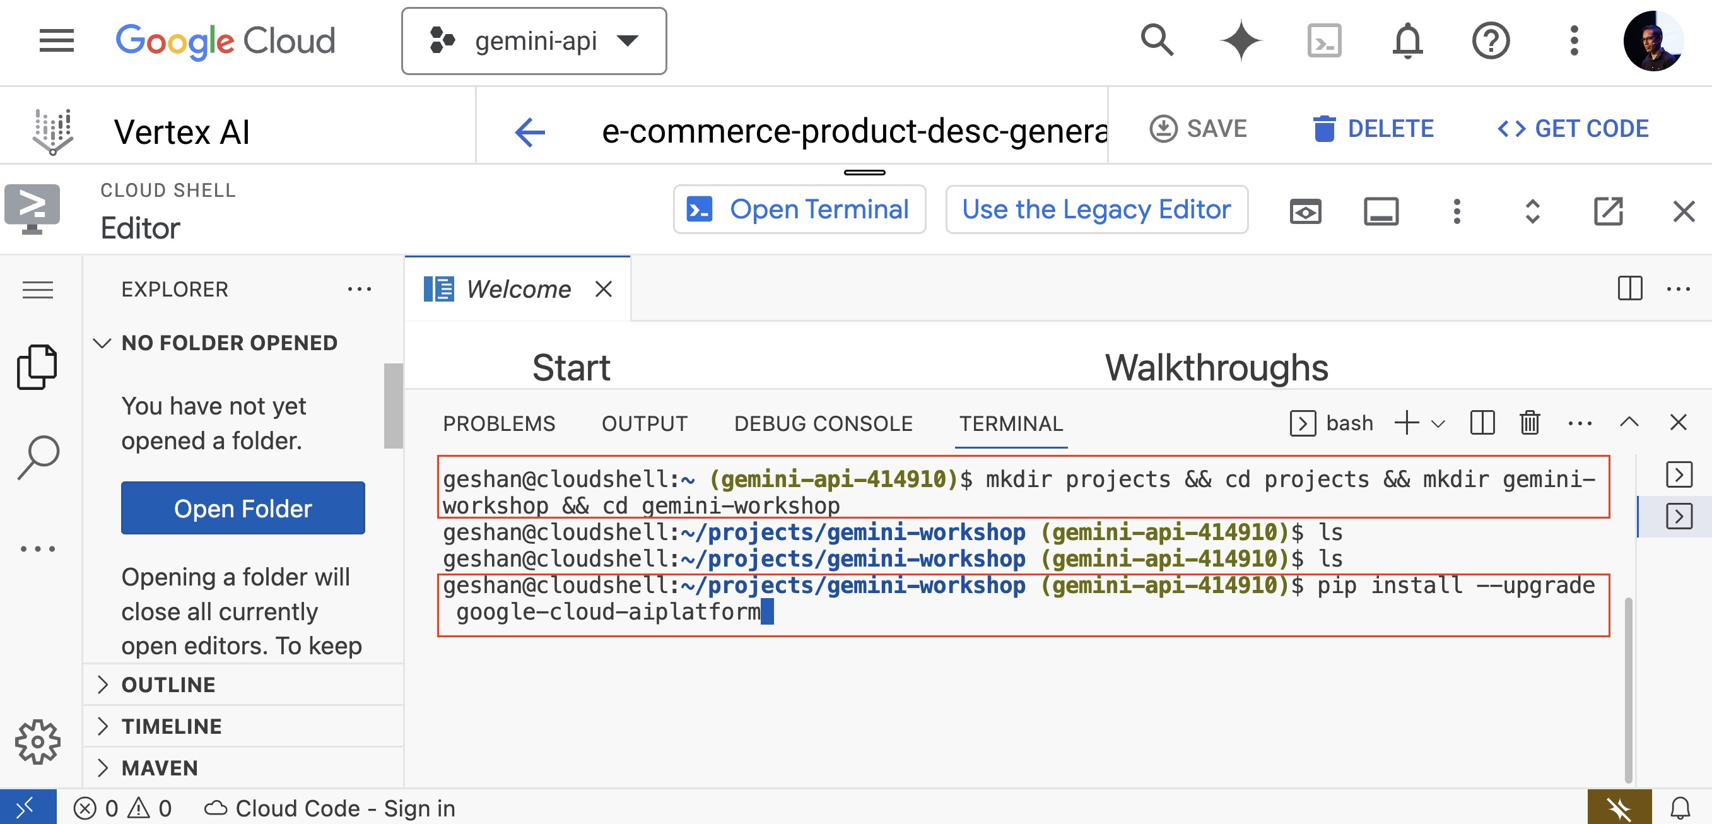Split the terminal pane
This screenshot has height=824, width=1712.
[1482, 423]
